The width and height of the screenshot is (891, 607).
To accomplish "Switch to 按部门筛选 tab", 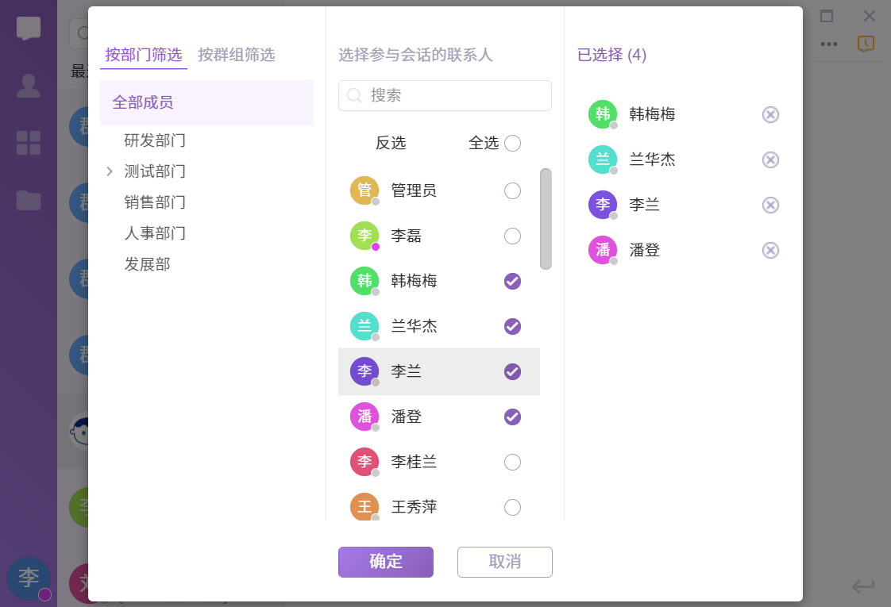I will coord(144,55).
